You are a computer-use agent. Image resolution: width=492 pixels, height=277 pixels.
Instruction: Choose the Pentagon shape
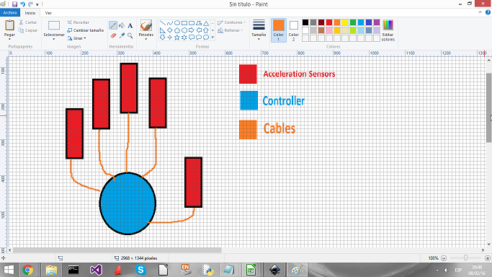(177, 30)
